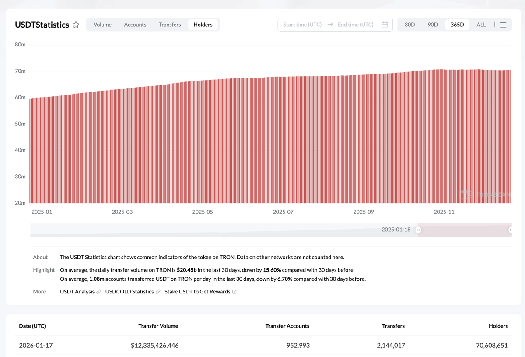Switch to the Accounts tab

pyautogui.click(x=135, y=25)
